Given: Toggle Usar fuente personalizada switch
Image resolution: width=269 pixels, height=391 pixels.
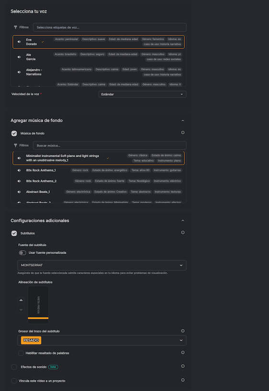Looking at the screenshot, I should [x=22, y=253].
